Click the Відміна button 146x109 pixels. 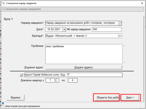15,98
